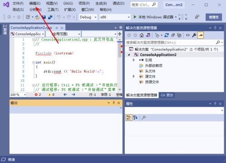Switch to the Git 更改 tab

[167, 95]
